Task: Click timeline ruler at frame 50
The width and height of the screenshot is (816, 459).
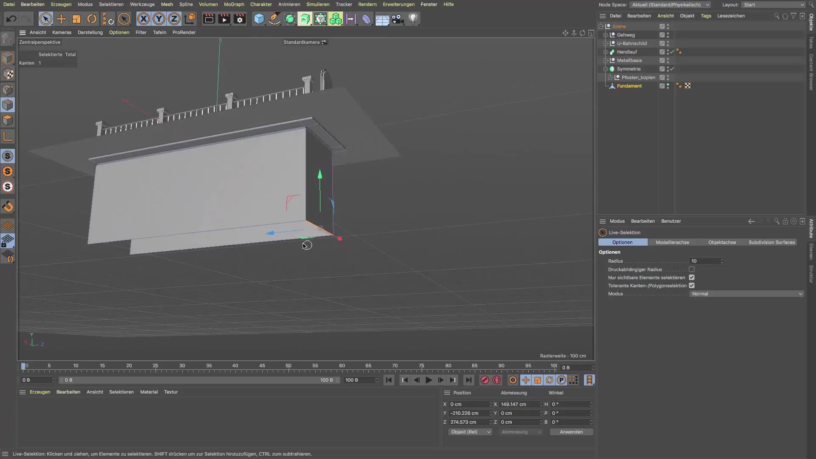Action: click(289, 366)
